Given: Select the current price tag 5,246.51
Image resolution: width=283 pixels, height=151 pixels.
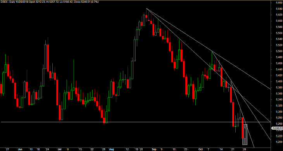Looking at the screenshot, I should pyautogui.click(x=278, y=128).
